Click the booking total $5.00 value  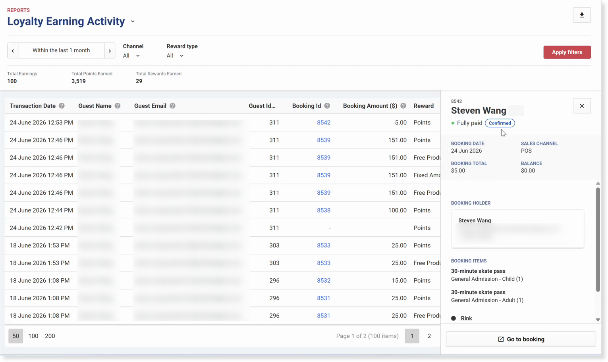458,170
